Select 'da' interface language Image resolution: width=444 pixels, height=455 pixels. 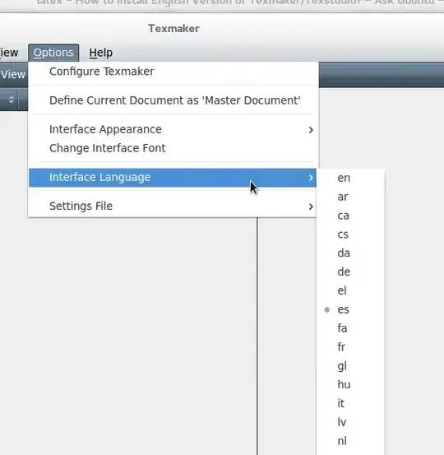tap(350, 253)
